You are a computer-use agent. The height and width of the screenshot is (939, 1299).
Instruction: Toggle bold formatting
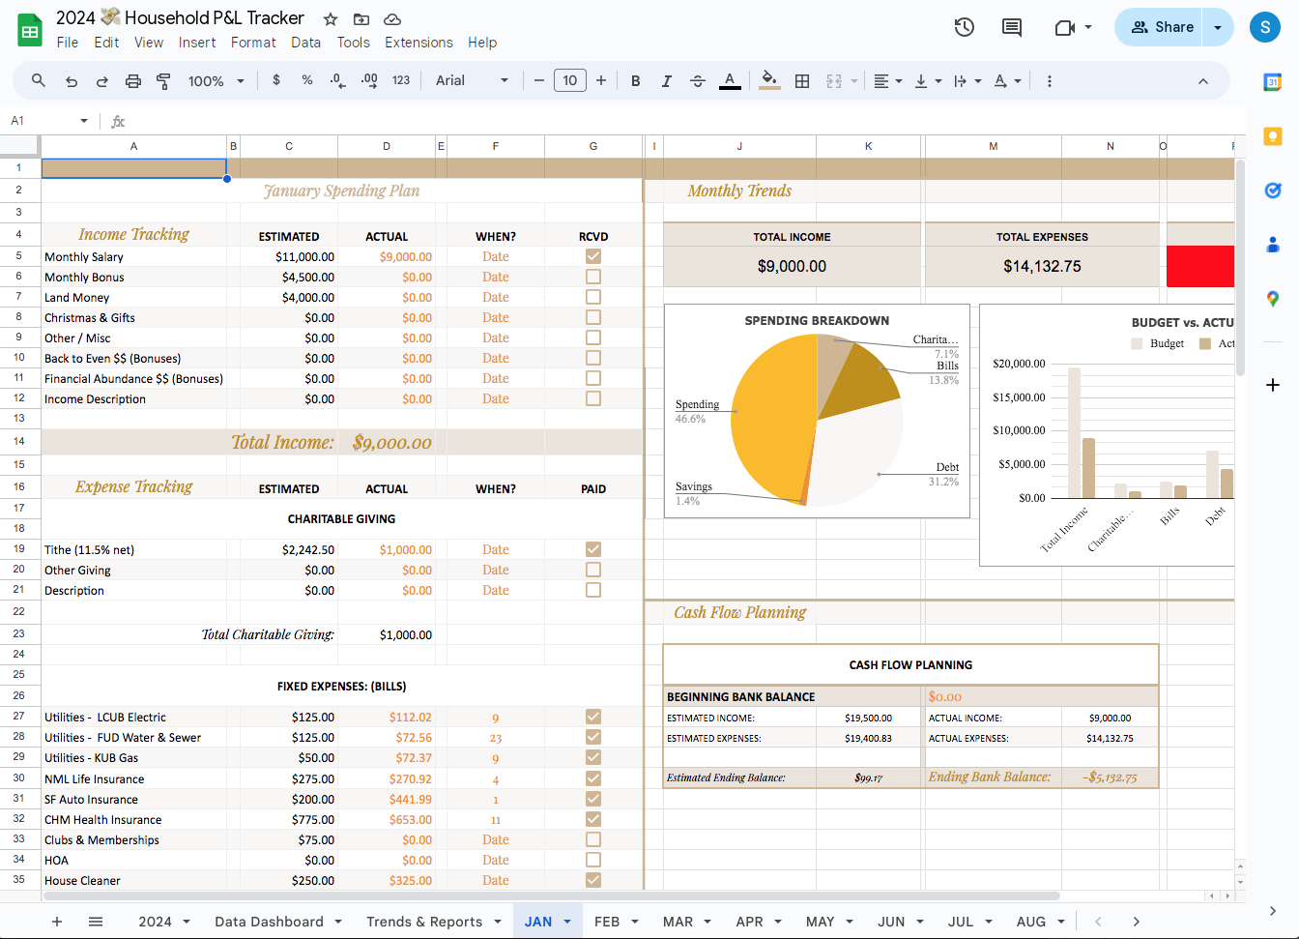[x=636, y=81]
